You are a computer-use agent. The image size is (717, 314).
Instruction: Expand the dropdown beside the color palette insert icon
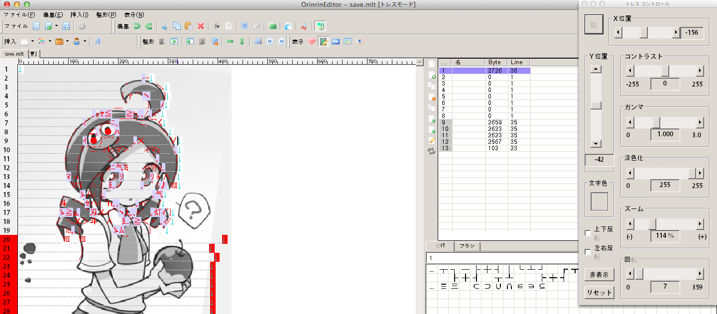50,41
